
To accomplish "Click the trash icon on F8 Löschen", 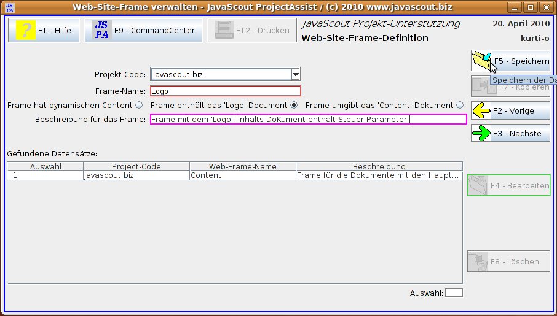I will click(477, 261).
